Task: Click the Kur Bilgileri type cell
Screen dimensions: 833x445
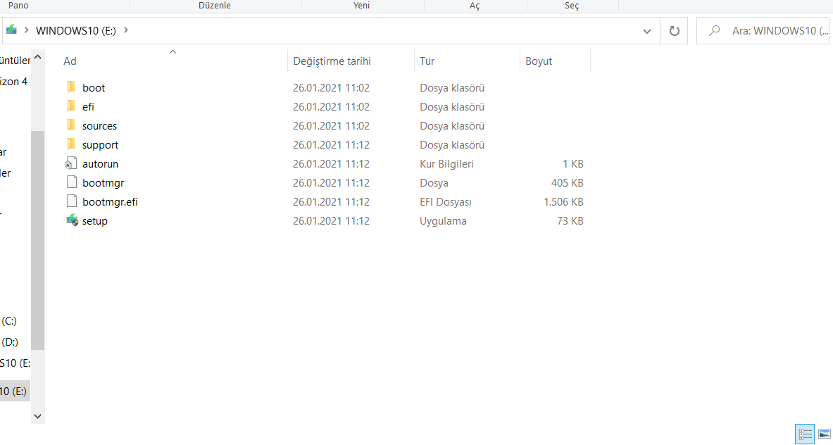Action: (x=446, y=164)
